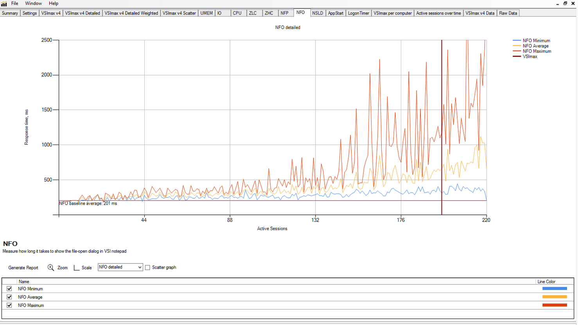The height and width of the screenshot is (325, 578).
Task: Click the app logo icon in menu bar
Action: [4, 4]
